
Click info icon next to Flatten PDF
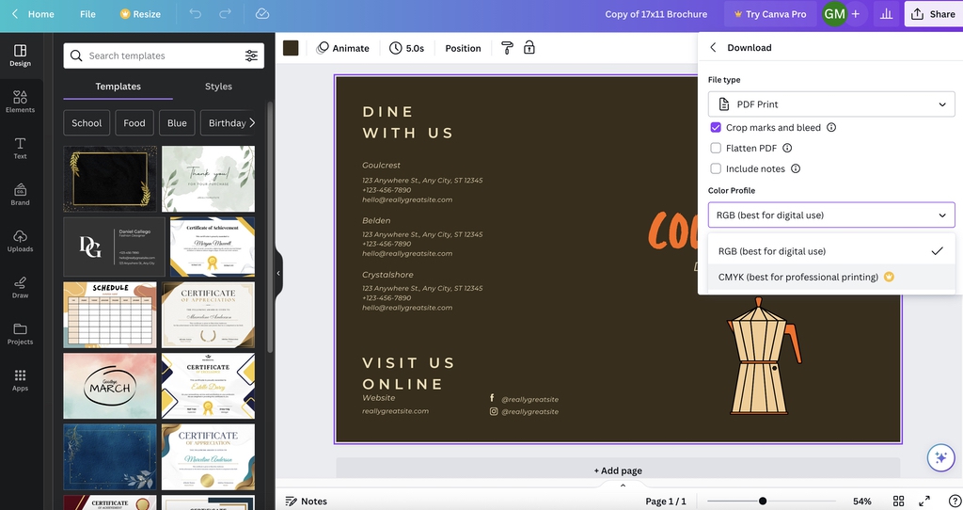coord(787,148)
